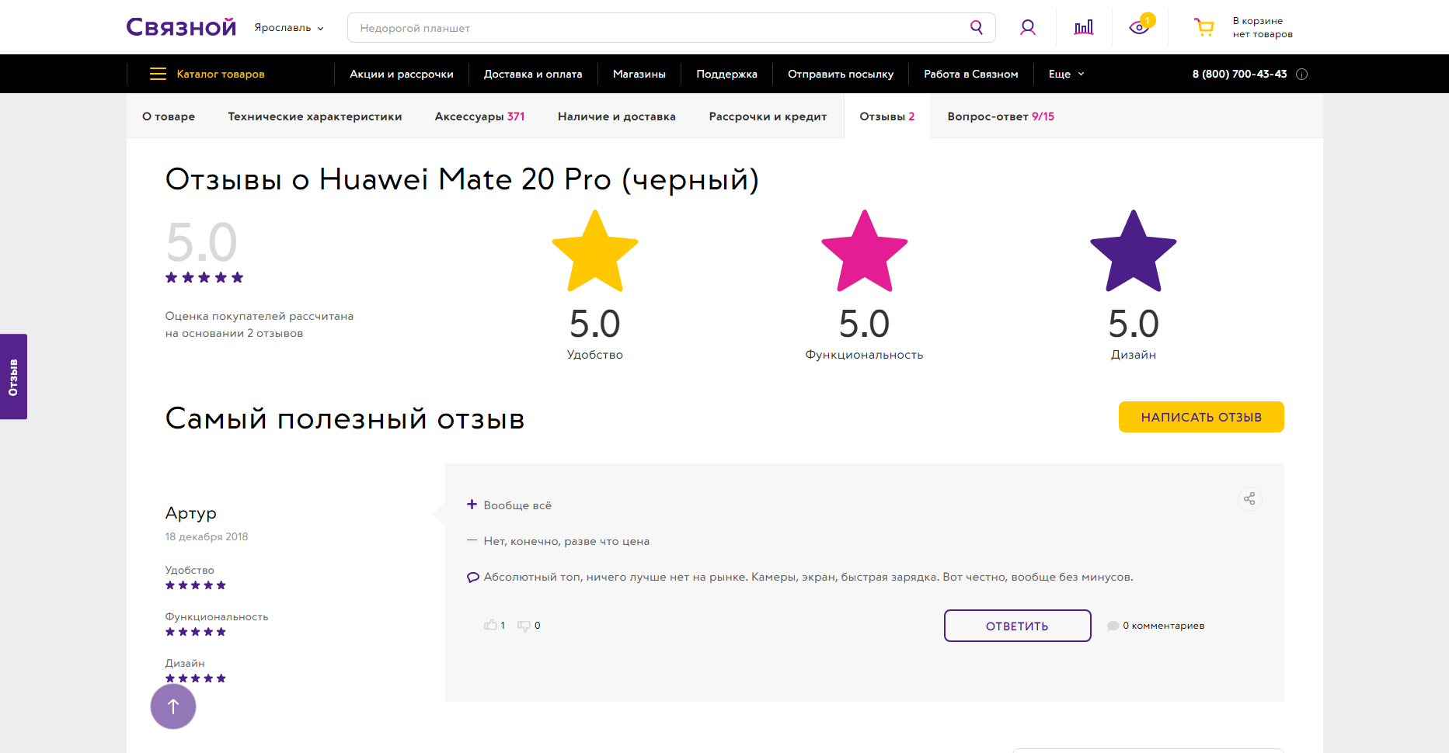Select the Отзывы 2 tab

click(x=887, y=116)
